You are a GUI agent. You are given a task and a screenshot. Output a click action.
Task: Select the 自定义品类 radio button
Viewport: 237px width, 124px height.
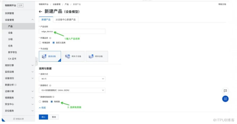pyautogui.click(x=53, y=43)
